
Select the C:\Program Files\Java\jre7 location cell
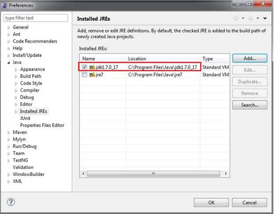point(155,75)
